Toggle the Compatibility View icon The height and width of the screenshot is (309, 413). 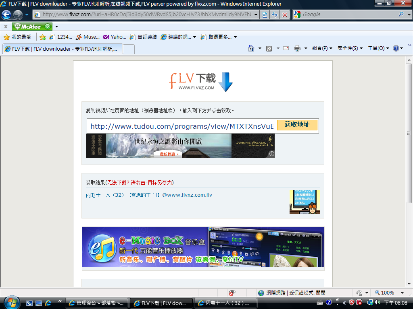(265, 15)
